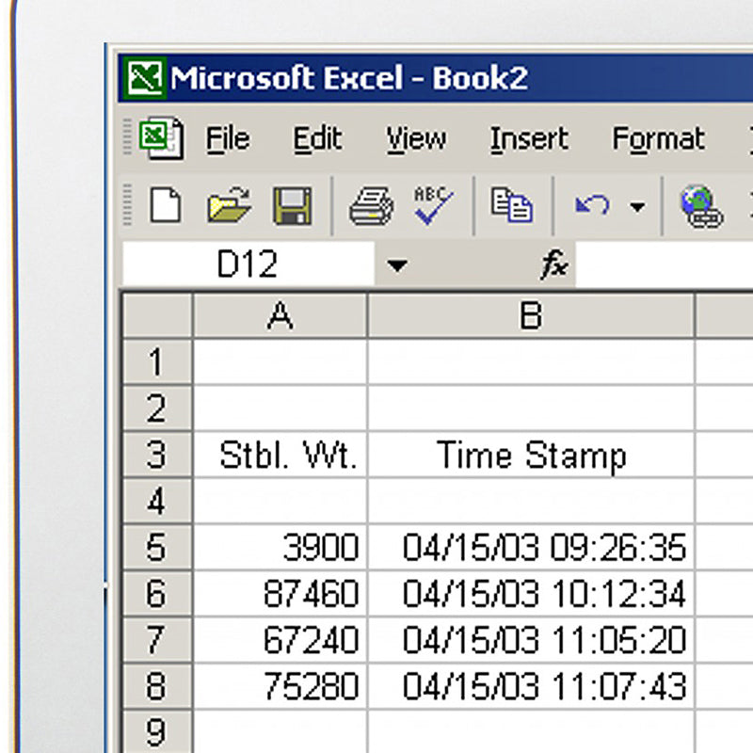Screen dimensions: 753x753
Task: Copy the current selection
Action: tap(511, 205)
